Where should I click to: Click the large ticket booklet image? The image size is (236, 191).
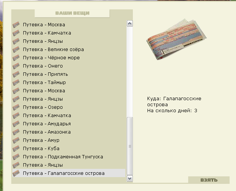click(x=177, y=39)
